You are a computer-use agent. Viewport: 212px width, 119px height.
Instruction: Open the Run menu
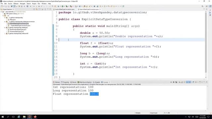click(39, 4)
